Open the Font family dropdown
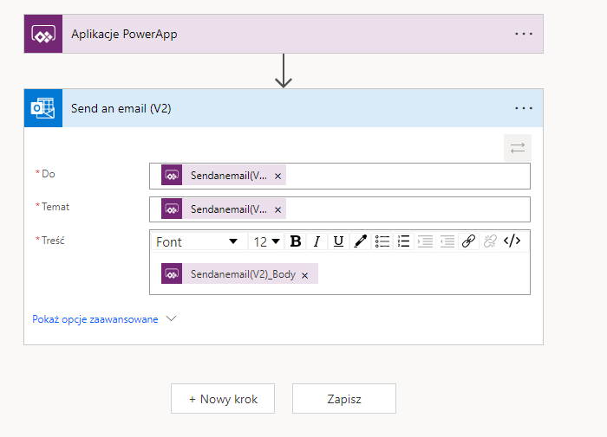The image size is (607, 437). click(x=198, y=241)
